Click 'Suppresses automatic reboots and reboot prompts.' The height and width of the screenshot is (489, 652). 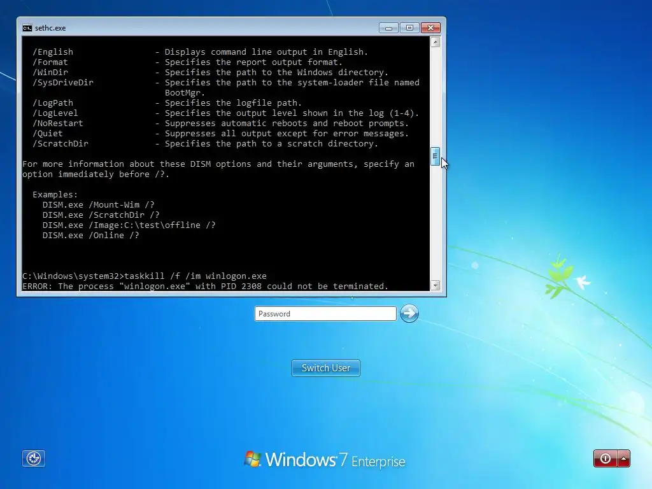click(x=287, y=124)
